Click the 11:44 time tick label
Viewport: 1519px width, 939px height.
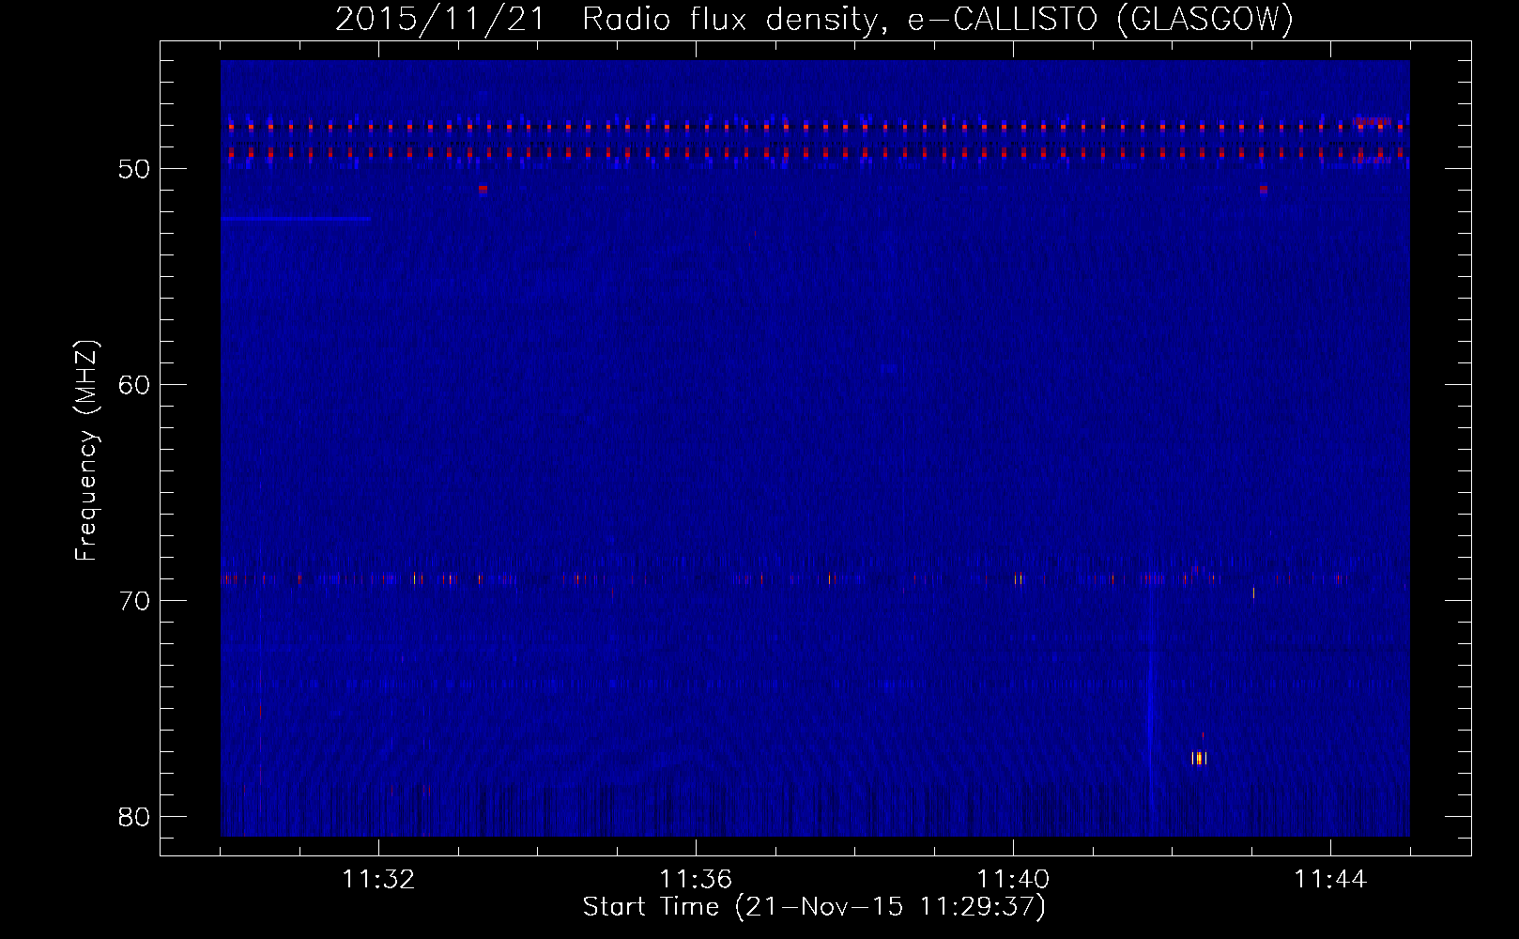[x=1330, y=880]
